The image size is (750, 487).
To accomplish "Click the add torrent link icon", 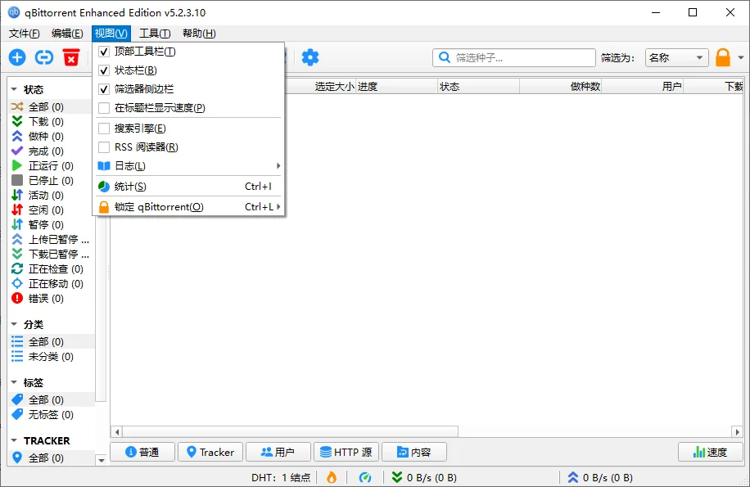I will (44, 58).
